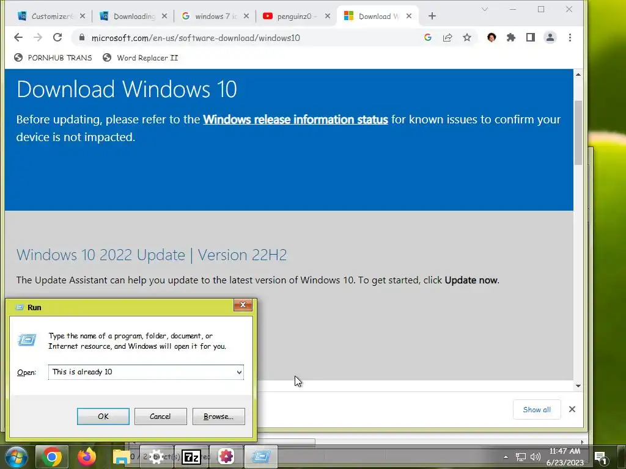Open the tab search chevron
The image size is (626, 469).
(x=485, y=9)
